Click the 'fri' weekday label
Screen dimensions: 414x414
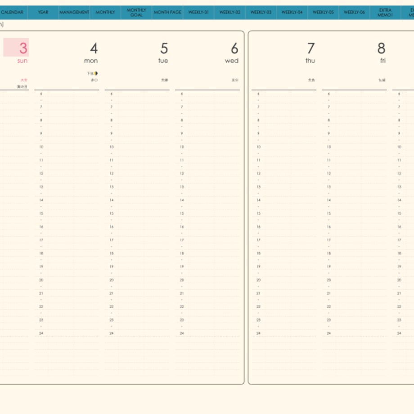pos(383,61)
